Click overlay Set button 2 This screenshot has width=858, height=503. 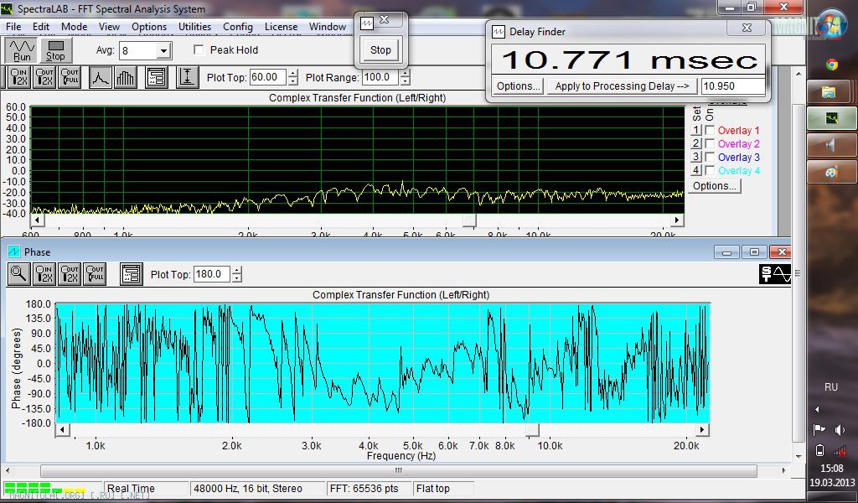tap(696, 143)
